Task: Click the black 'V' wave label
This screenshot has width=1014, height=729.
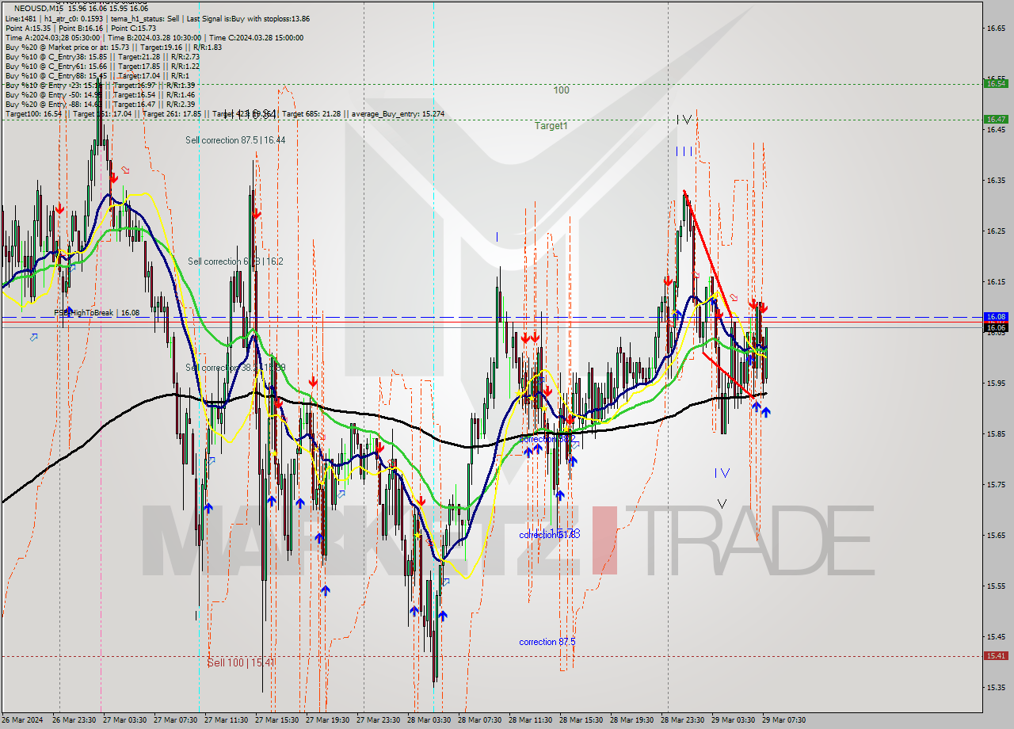Action: pyautogui.click(x=722, y=503)
